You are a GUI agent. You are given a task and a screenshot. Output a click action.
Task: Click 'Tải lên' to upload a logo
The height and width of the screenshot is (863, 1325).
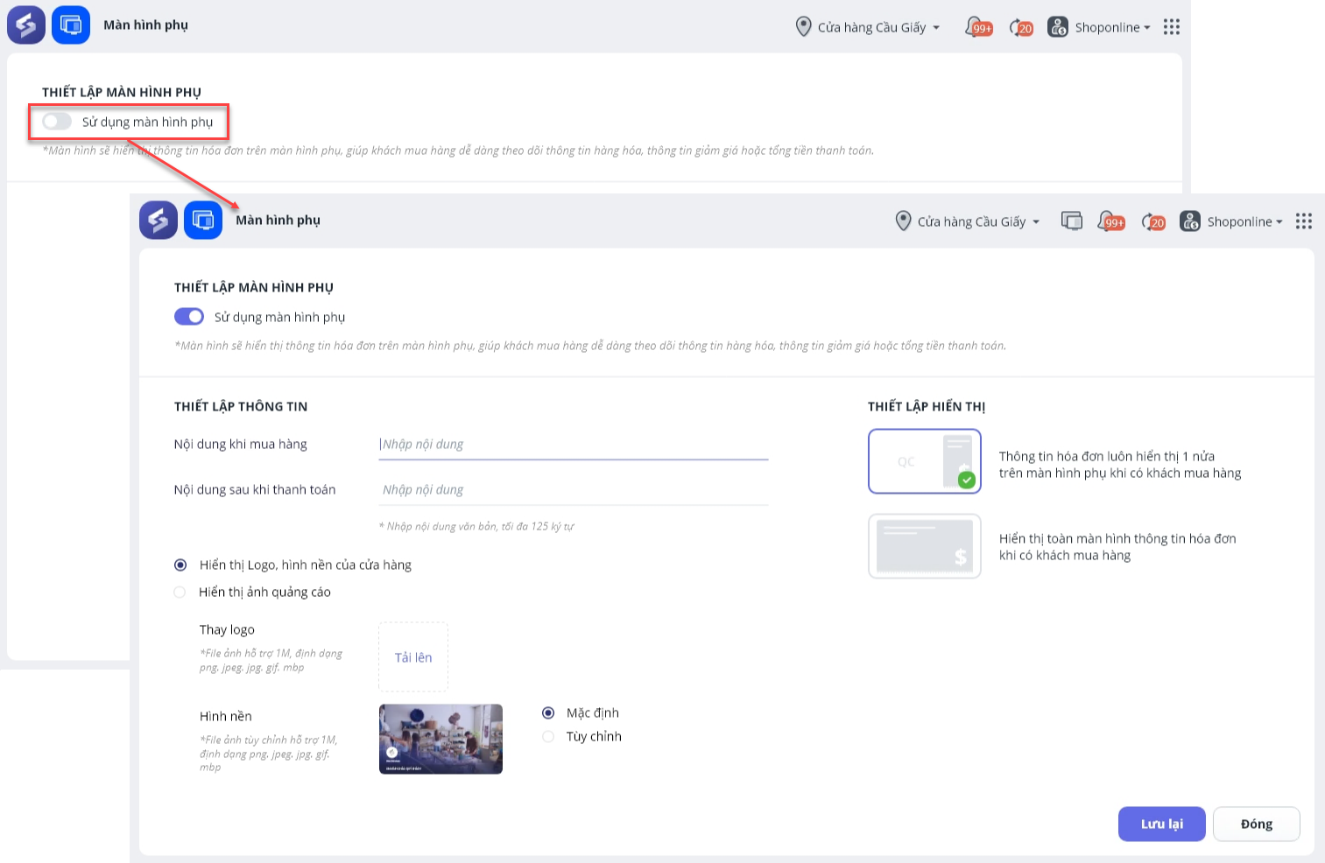[413, 657]
